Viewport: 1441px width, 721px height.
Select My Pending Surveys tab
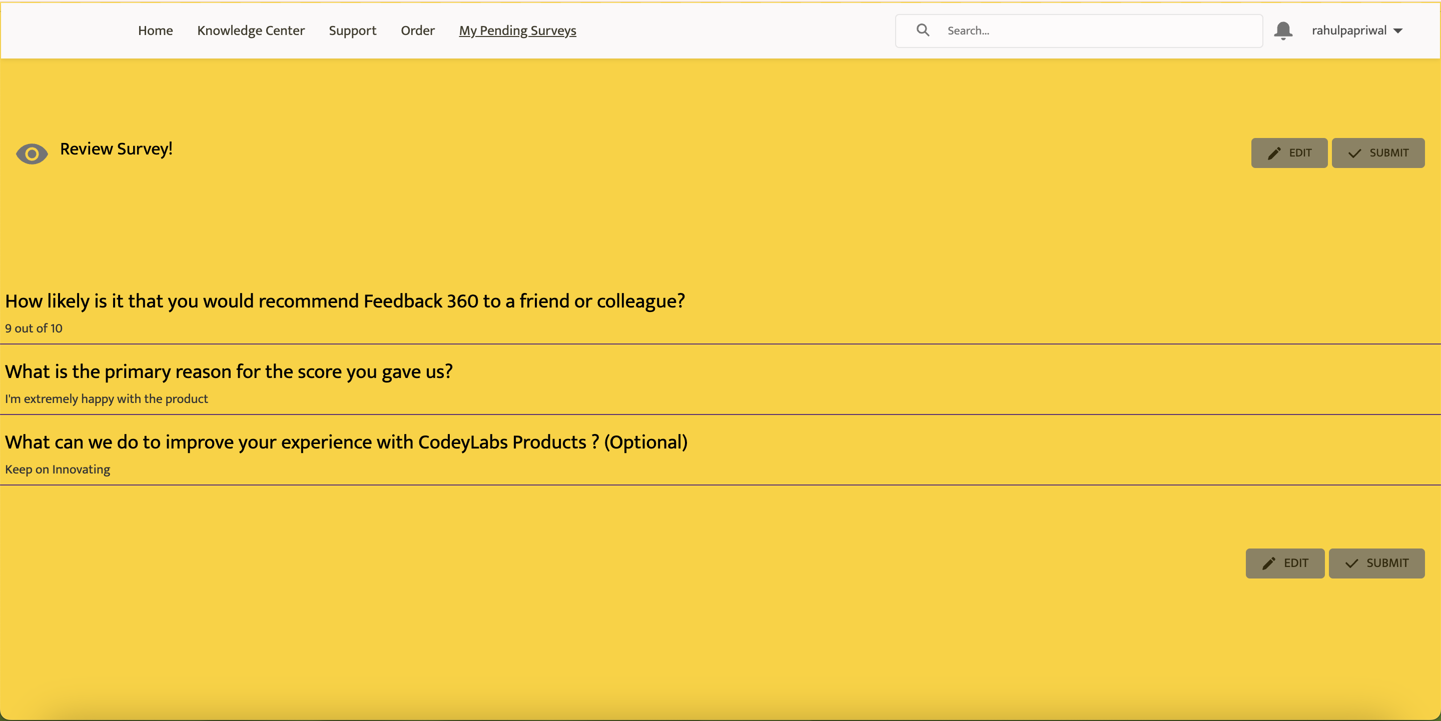pos(517,30)
